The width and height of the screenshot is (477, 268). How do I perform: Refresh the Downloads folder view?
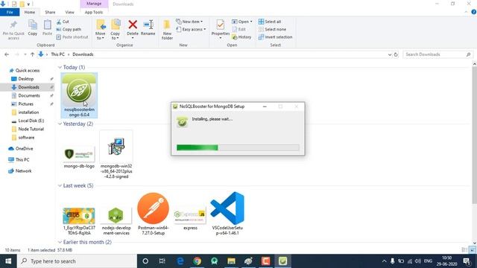click(x=396, y=54)
